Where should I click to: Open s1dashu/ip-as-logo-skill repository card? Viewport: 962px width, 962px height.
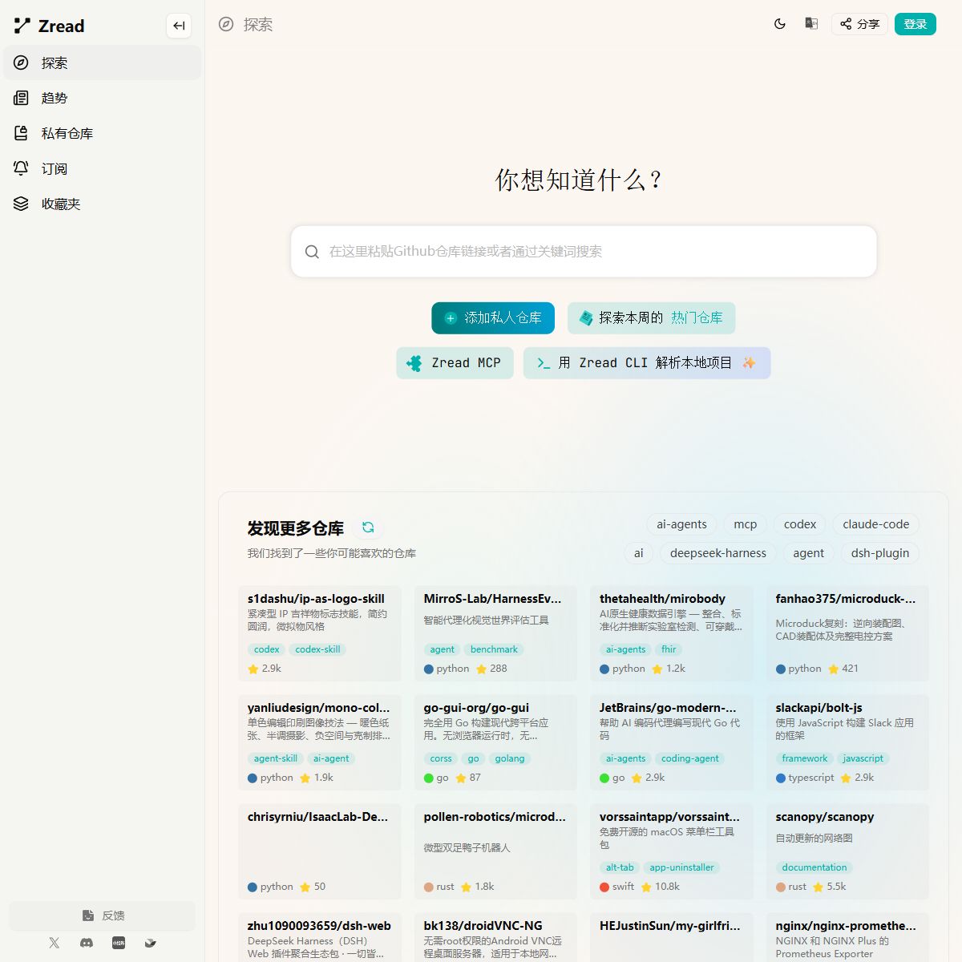[x=320, y=633]
